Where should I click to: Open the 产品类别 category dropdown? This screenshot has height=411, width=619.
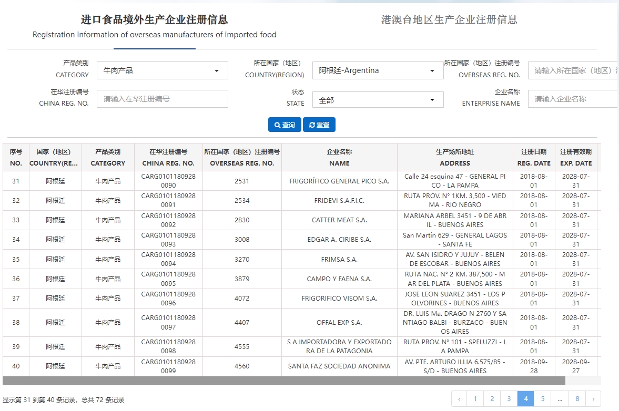point(162,70)
